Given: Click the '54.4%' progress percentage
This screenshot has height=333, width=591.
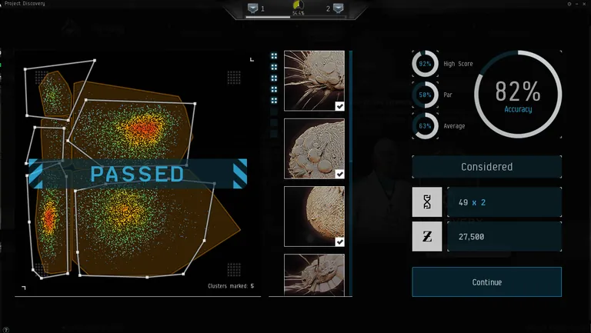Looking at the screenshot, I should click(298, 13).
